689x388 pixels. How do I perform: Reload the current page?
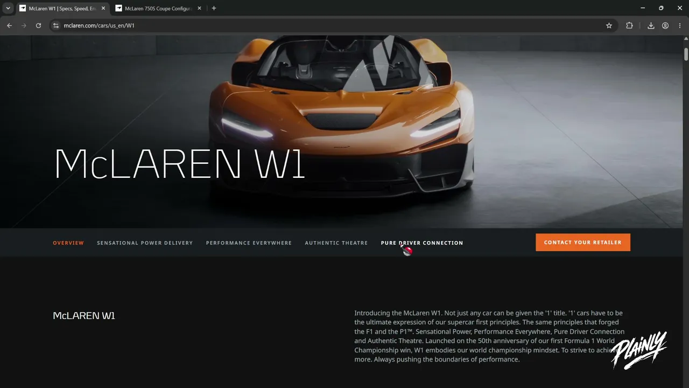click(x=38, y=25)
